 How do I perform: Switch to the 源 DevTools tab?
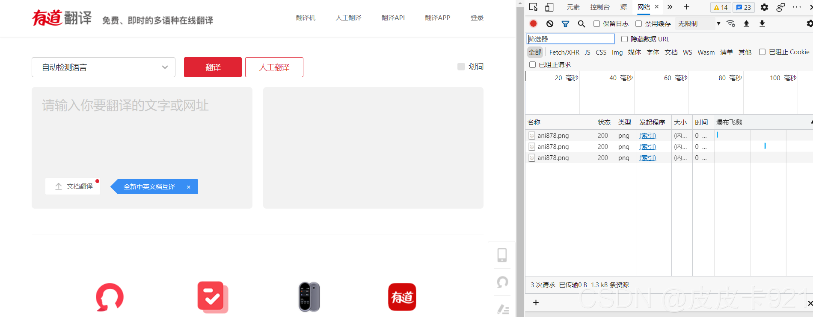[x=623, y=7]
